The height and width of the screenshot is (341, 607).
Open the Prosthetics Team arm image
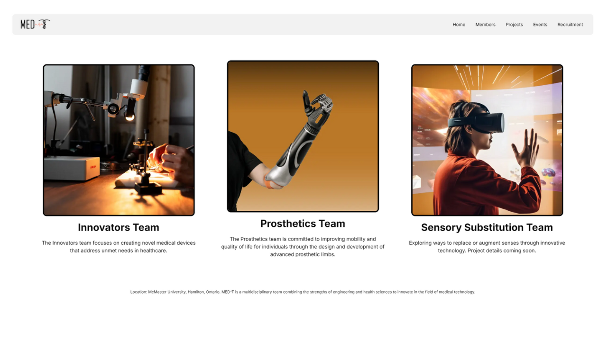tap(303, 136)
